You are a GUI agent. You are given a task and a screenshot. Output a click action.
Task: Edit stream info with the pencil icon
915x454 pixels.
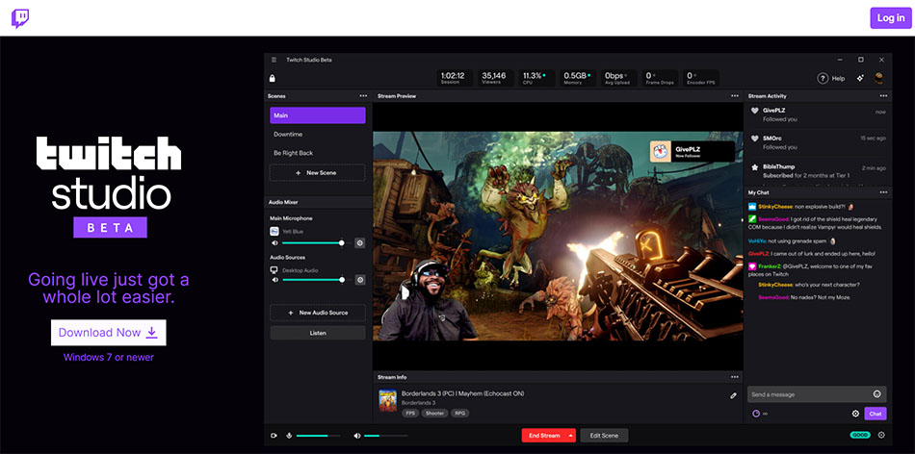click(x=734, y=395)
